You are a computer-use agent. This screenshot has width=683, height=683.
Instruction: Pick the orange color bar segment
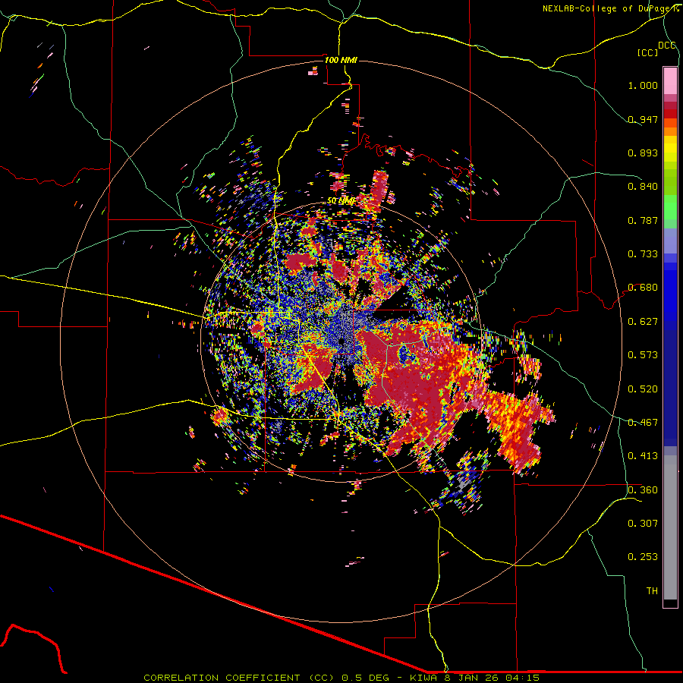670,131
